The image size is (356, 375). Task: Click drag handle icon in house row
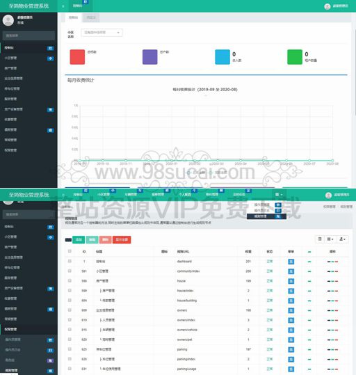329,281
